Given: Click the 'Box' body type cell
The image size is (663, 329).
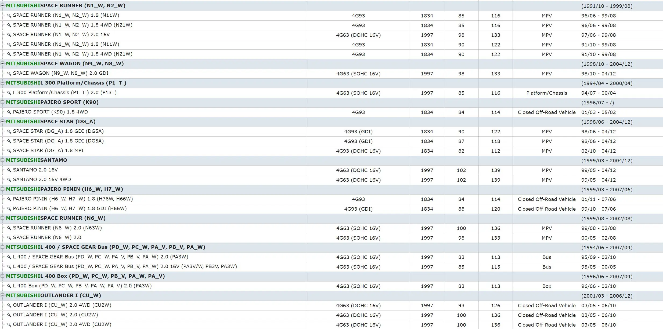Looking at the screenshot, I should click(547, 286).
